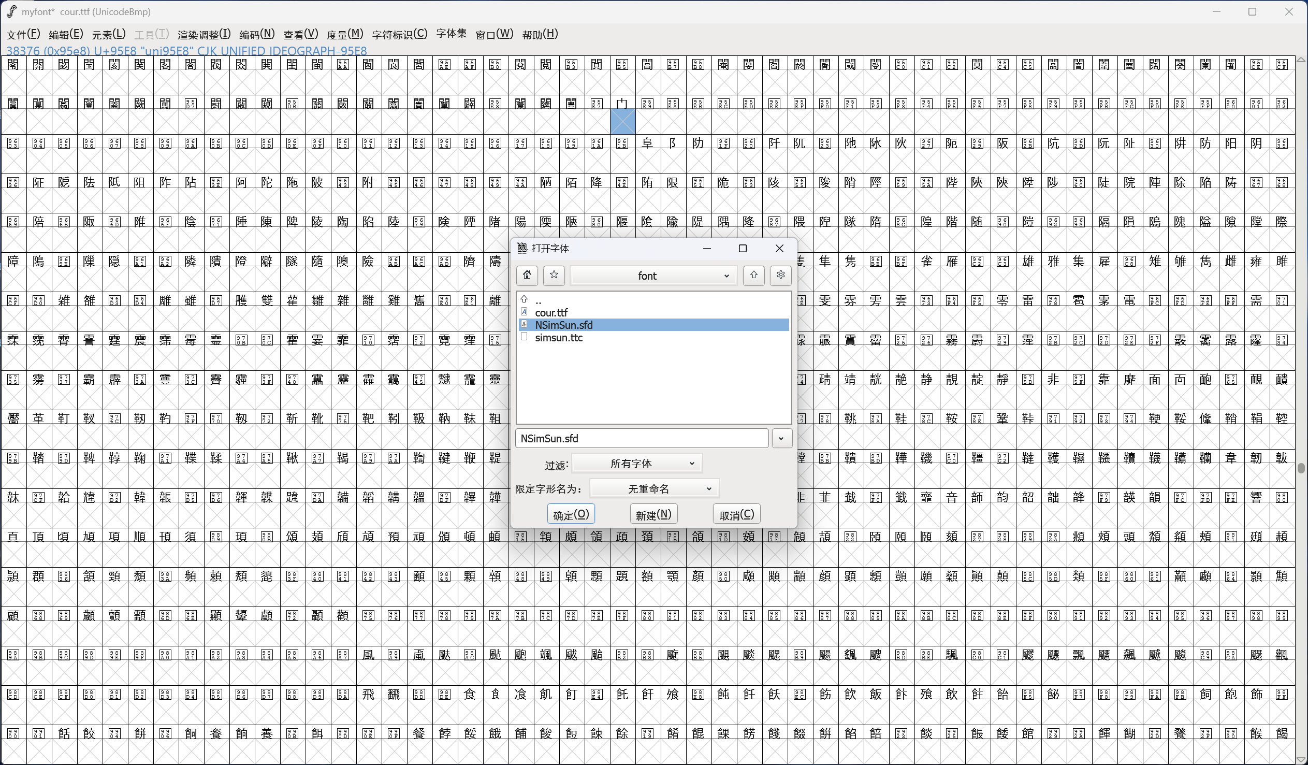Open the file dialog gear settings
Screen dimensions: 1308x765
tap(781, 275)
